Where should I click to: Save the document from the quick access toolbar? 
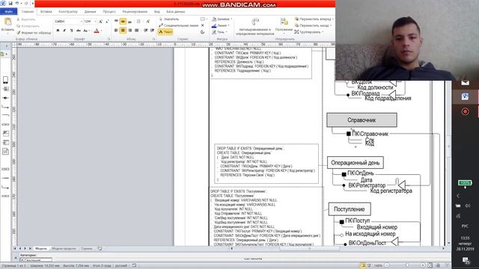(10, 3)
